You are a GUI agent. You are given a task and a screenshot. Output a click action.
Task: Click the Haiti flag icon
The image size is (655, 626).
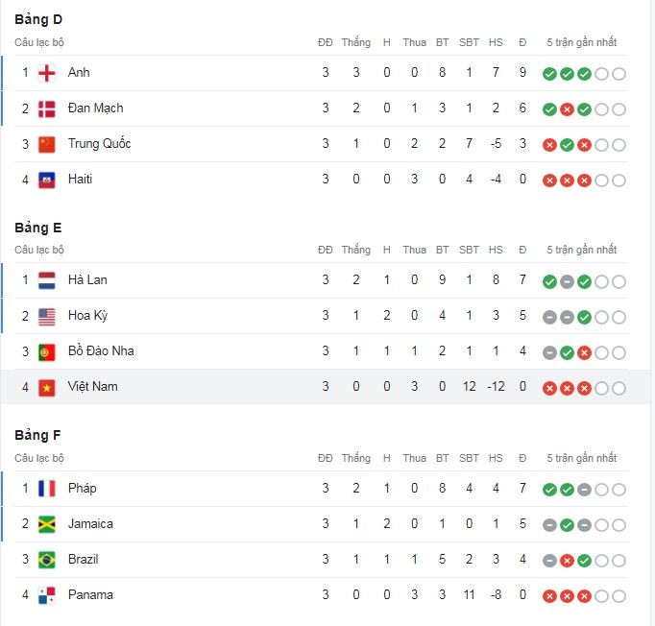pyautogui.click(x=47, y=181)
